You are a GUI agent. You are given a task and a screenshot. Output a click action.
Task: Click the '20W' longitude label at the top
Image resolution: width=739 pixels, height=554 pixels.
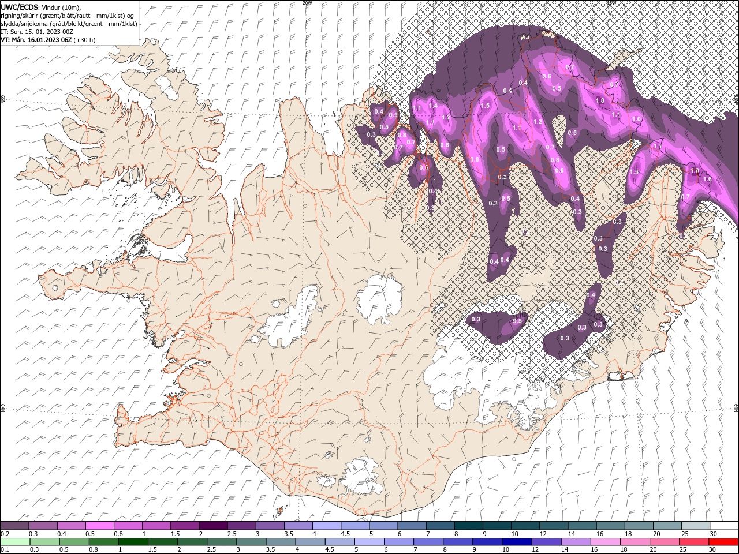pos(307,2)
